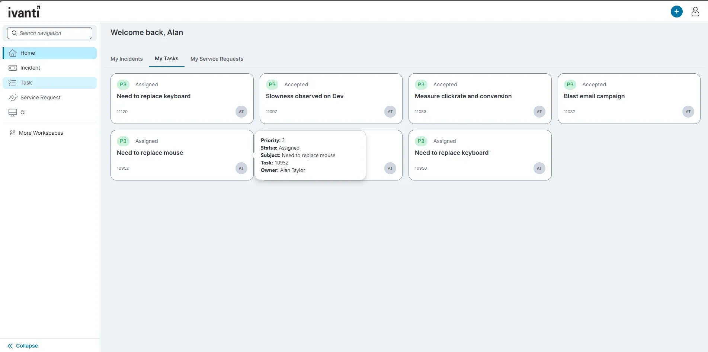Viewport: 708px width, 352px height.
Task: Go to Home in navigation
Action: [50, 53]
